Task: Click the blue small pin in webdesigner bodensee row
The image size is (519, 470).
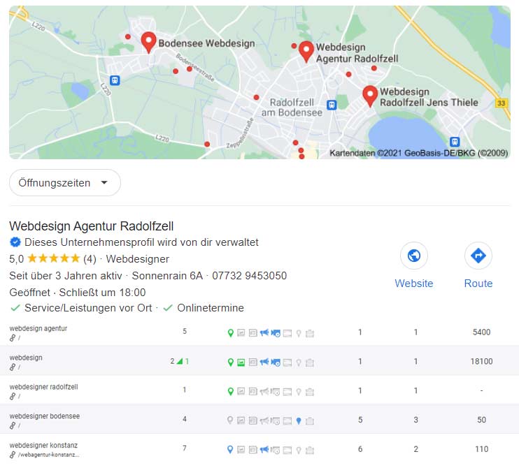Action: (x=299, y=420)
